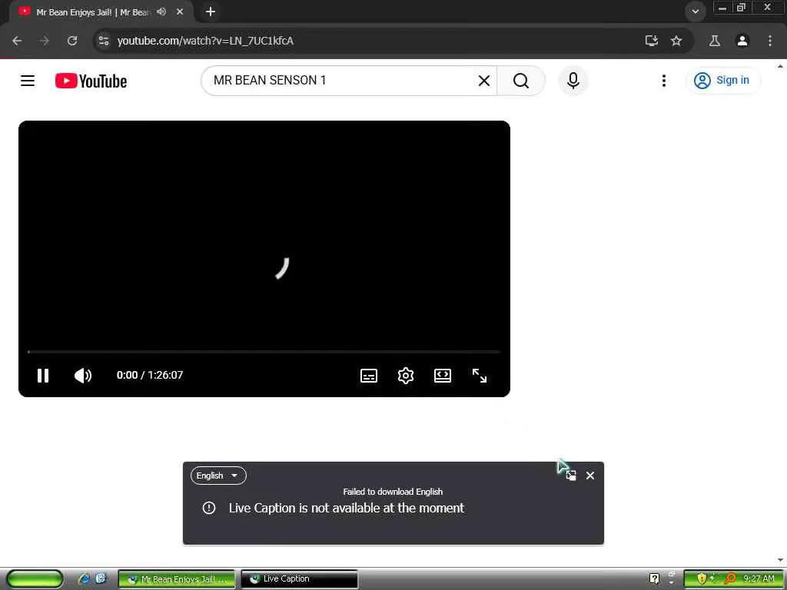Image resolution: width=787 pixels, height=590 pixels.
Task: Open the tab search dropdown arrow
Action: tap(695, 12)
